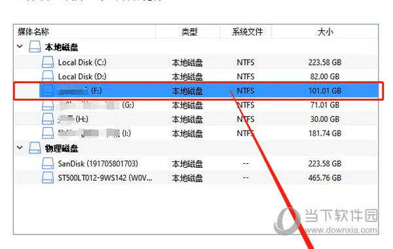
Task: Click the drive icon of (F:) row
Action: pos(48,90)
